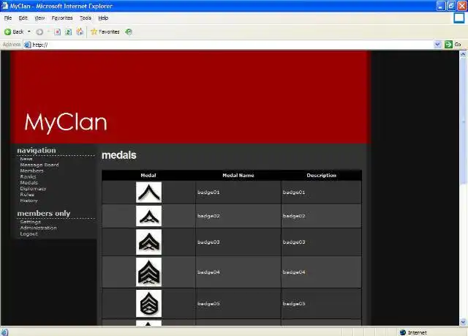The width and height of the screenshot is (468, 336).
Task: Click badge05 in Medal Name column
Action: point(208,304)
